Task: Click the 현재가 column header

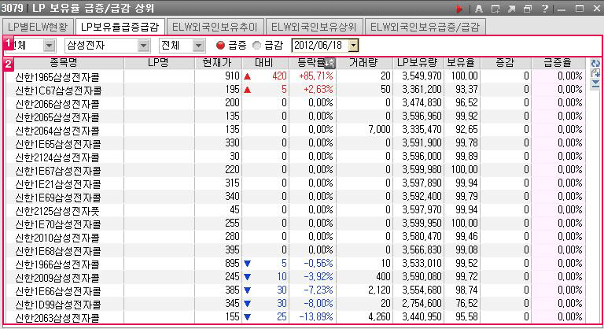Action: pos(218,63)
